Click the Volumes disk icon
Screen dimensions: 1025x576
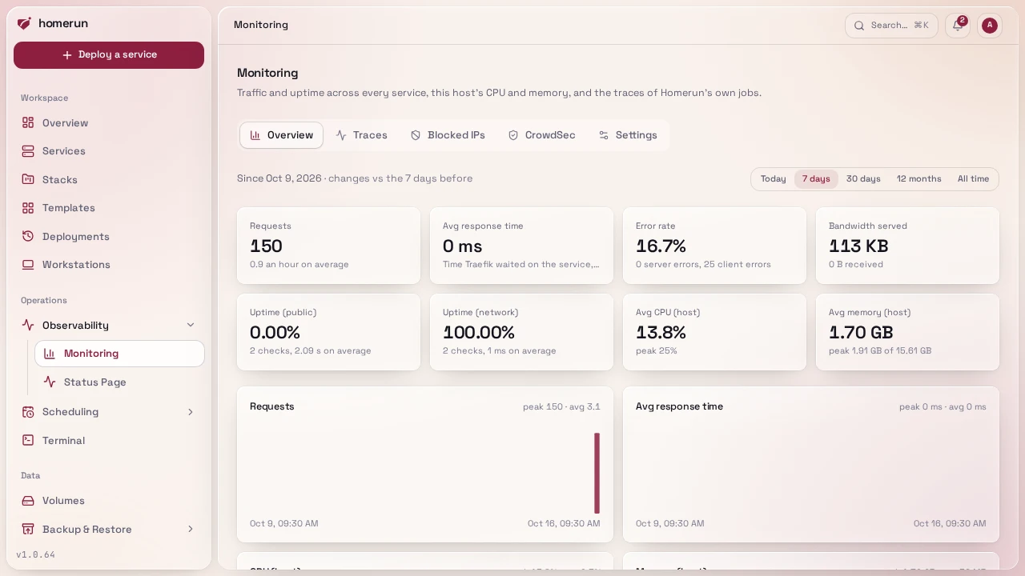28,501
